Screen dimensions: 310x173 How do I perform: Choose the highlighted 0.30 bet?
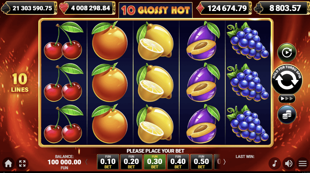coord(154,162)
